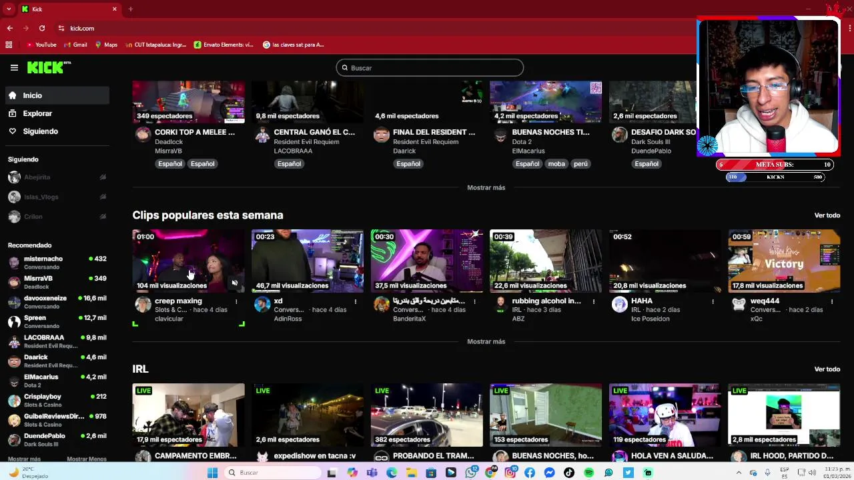Viewport: 854px width, 480px height.
Task: Open TikTok from taskbar
Action: (x=569, y=472)
